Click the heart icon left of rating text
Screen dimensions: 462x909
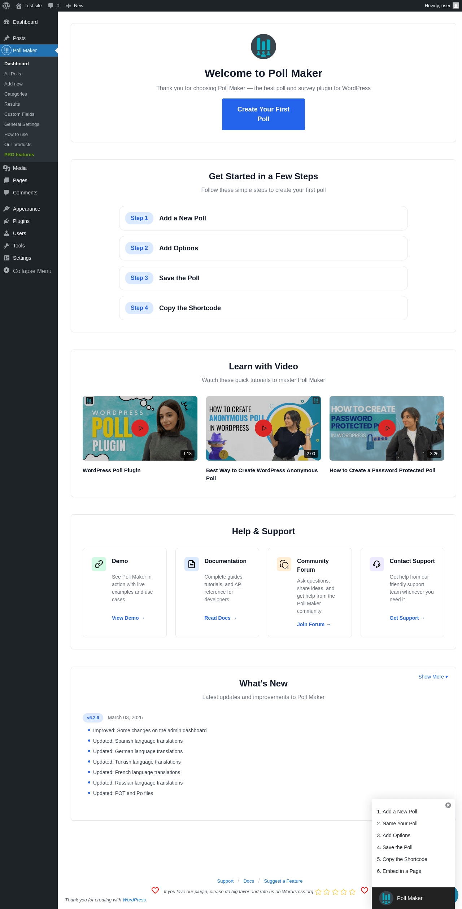[x=155, y=890]
